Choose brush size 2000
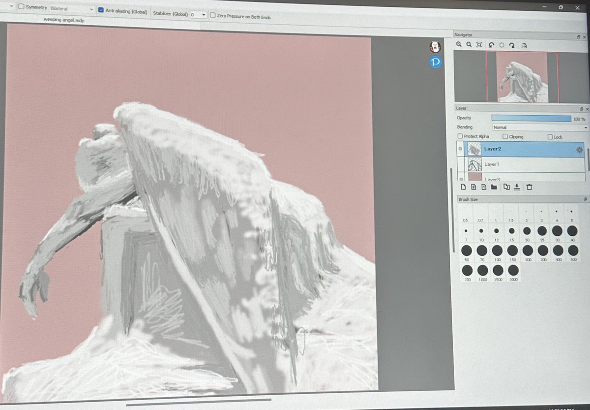 pyautogui.click(x=513, y=273)
